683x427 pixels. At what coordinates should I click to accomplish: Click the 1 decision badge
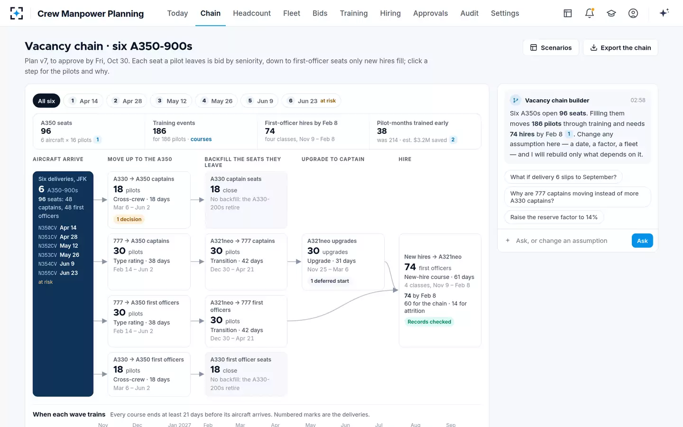129,219
